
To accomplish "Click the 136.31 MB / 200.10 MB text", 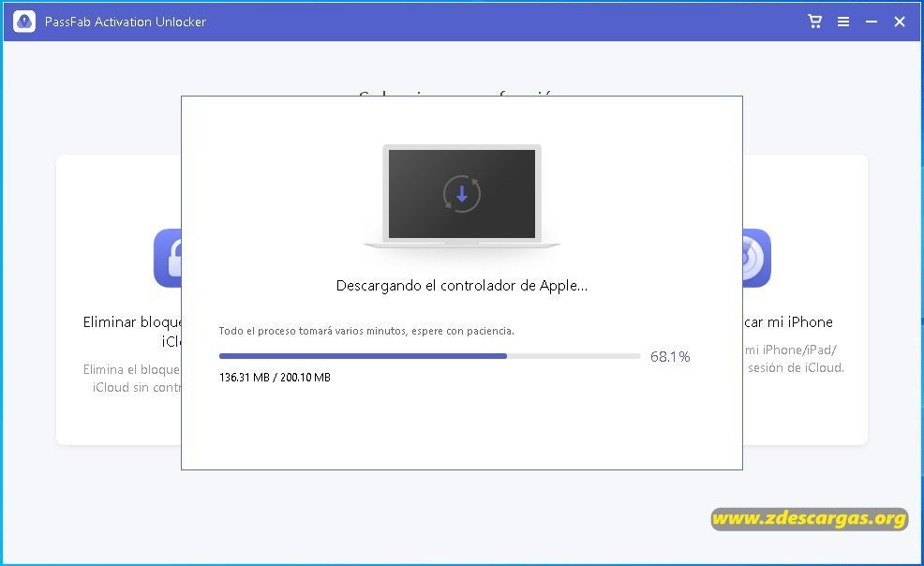I will tap(275, 377).
